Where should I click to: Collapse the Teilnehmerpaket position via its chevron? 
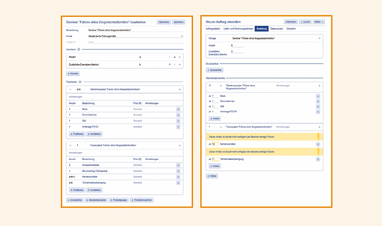tap(69, 89)
